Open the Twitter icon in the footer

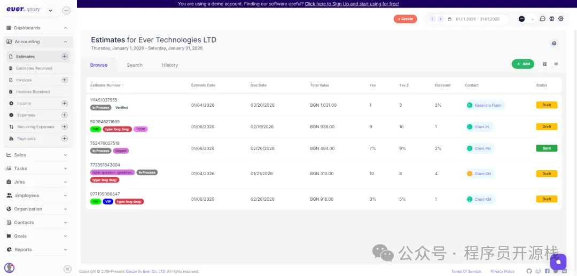point(556,271)
